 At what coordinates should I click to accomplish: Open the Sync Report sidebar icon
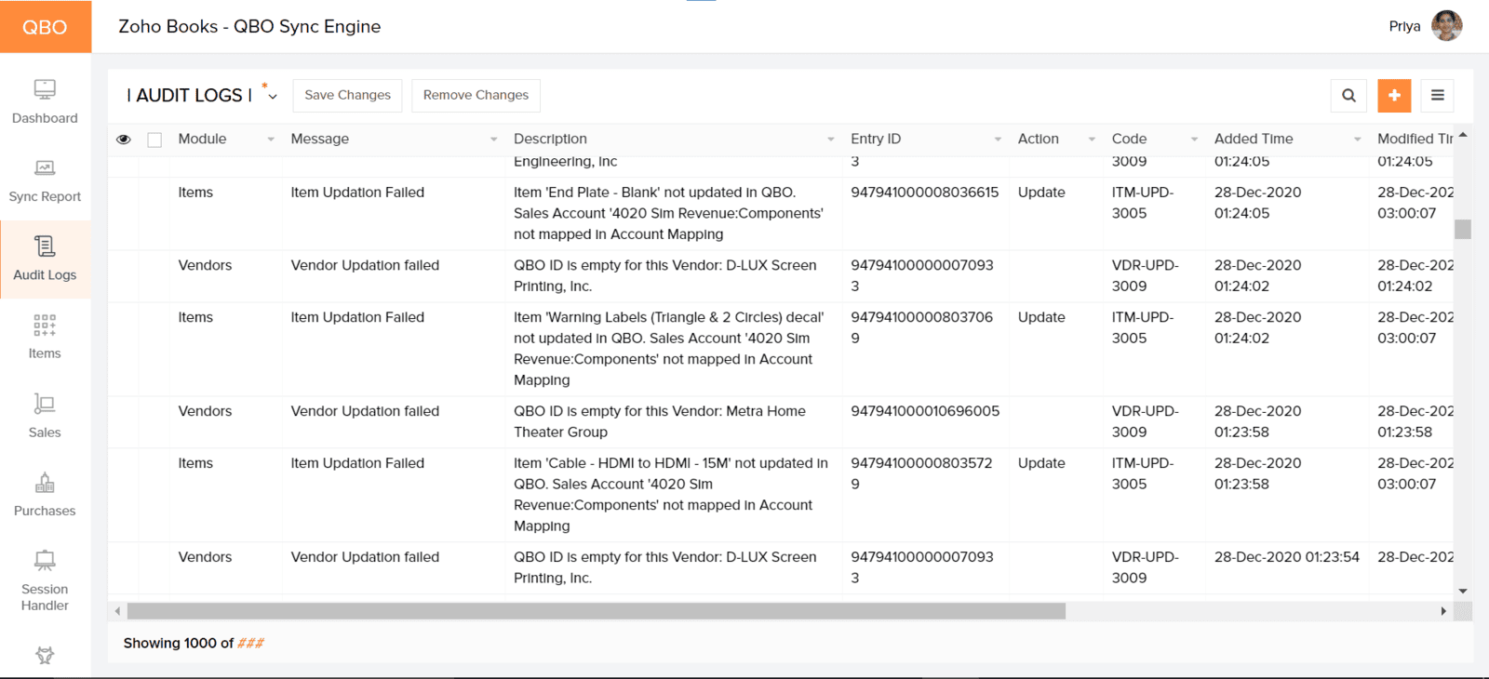pos(45,168)
